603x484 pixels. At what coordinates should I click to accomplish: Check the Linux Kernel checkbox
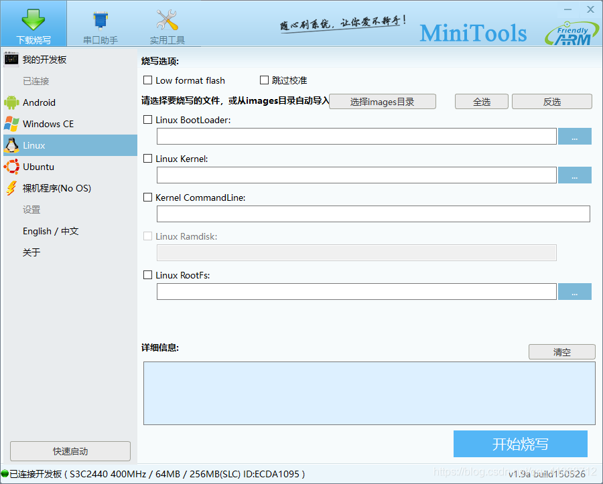pyautogui.click(x=147, y=158)
